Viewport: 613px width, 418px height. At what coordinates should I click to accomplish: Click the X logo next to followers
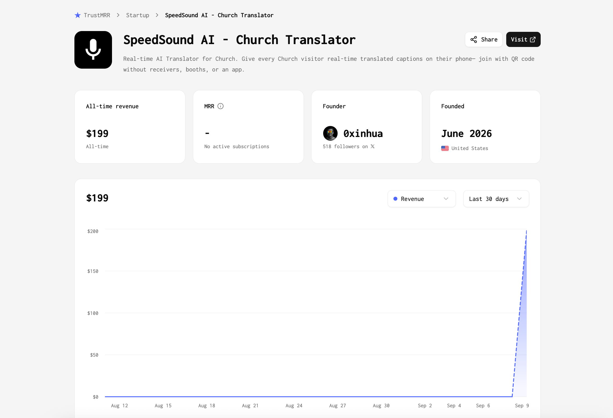click(x=373, y=146)
